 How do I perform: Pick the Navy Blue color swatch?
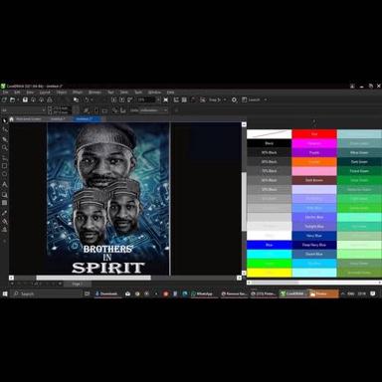(x=314, y=236)
